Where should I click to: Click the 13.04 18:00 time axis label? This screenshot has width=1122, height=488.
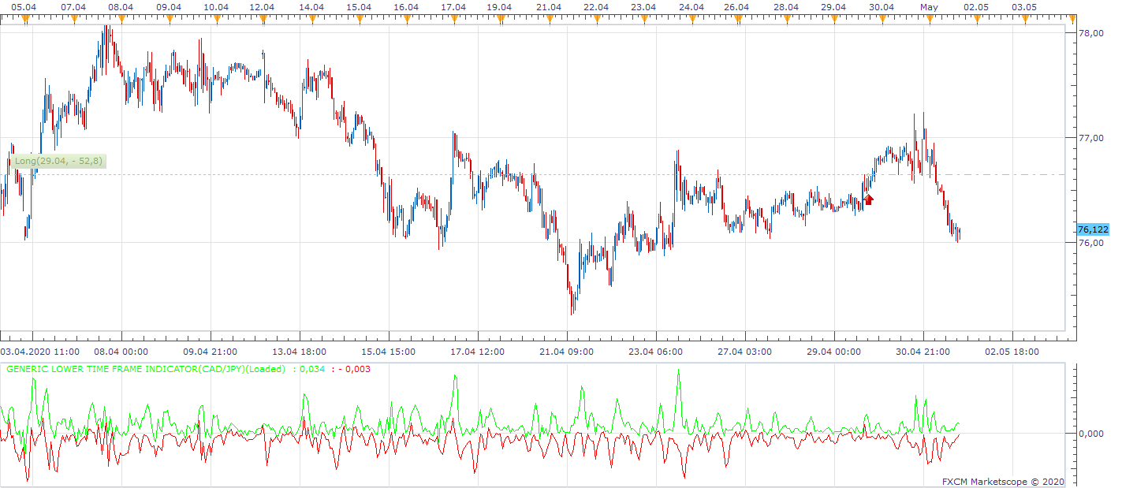(x=300, y=352)
